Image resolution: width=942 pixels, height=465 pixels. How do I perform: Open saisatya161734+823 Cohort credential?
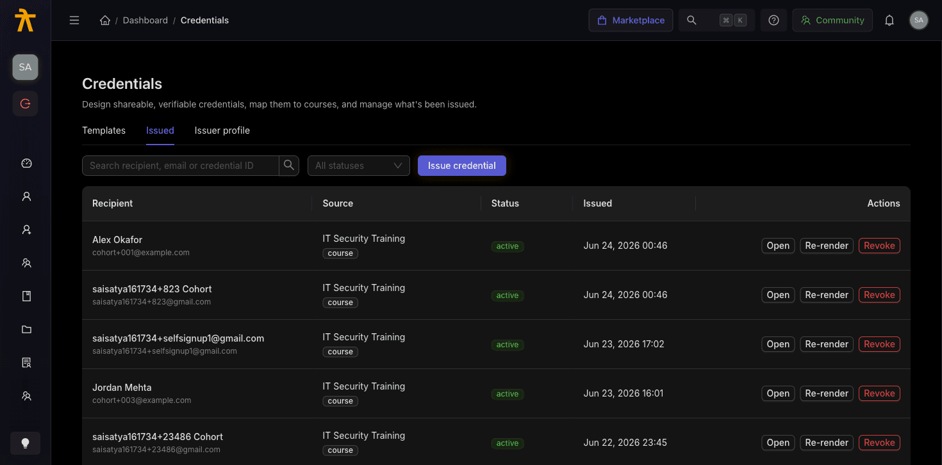tap(778, 295)
